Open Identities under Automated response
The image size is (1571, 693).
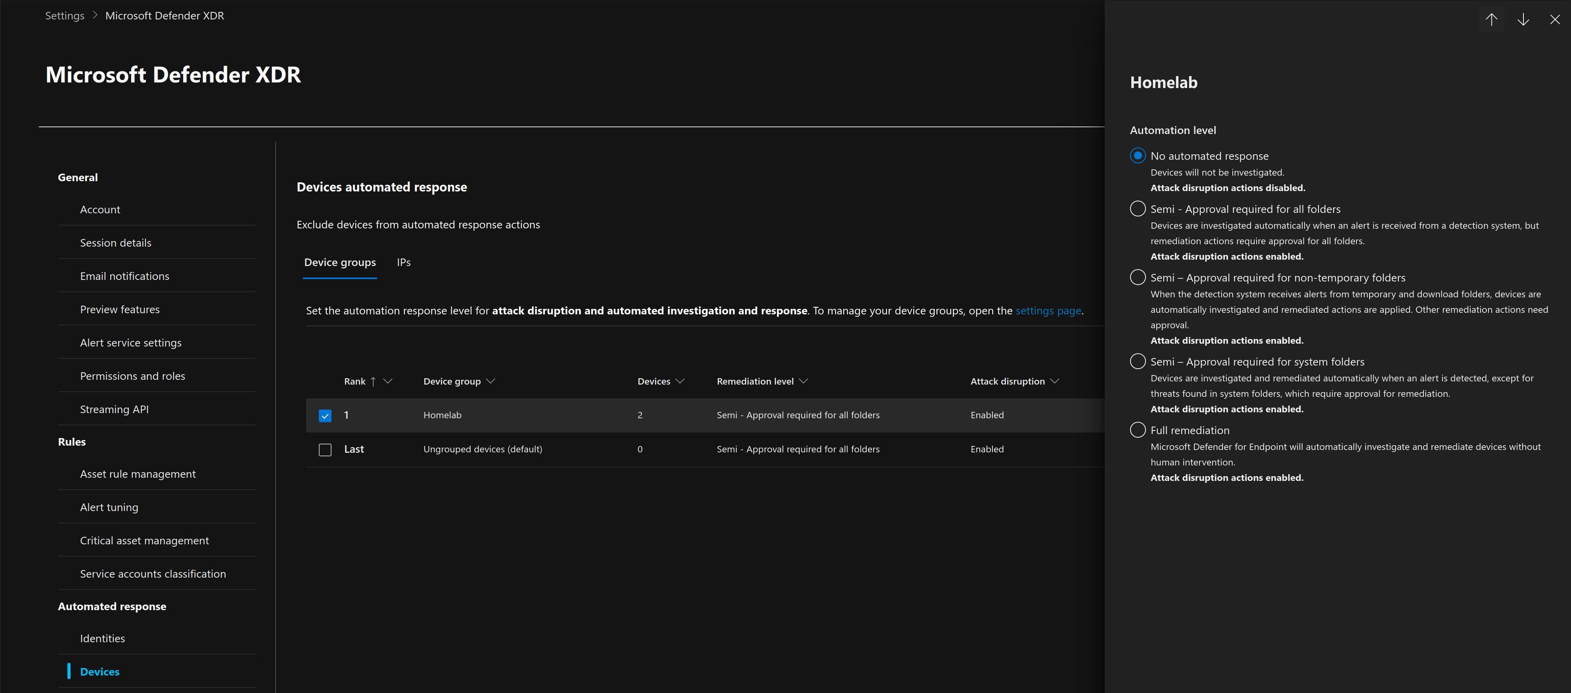102,638
